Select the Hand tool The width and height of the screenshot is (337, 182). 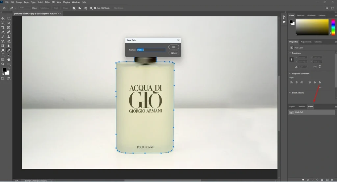point(9,59)
